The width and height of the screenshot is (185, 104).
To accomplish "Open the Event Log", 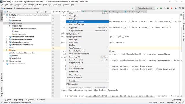I will click(x=176, y=100).
